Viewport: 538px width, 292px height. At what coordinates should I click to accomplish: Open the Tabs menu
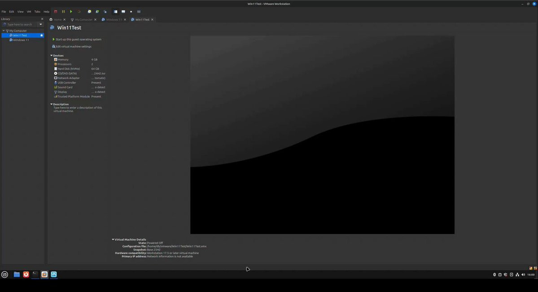[x=37, y=12]
